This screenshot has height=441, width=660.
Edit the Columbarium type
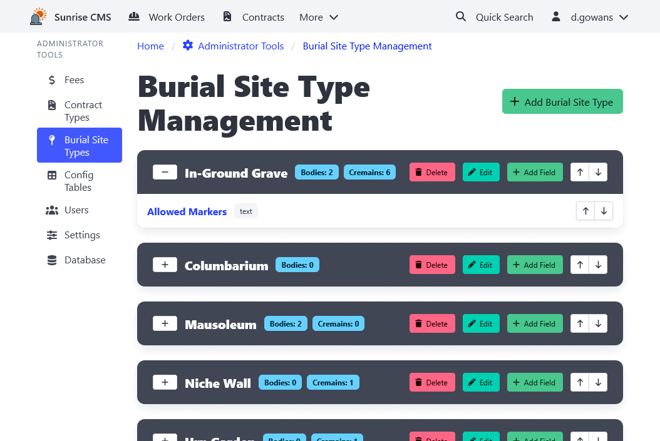pyautogui.click(x=481, y=265)
